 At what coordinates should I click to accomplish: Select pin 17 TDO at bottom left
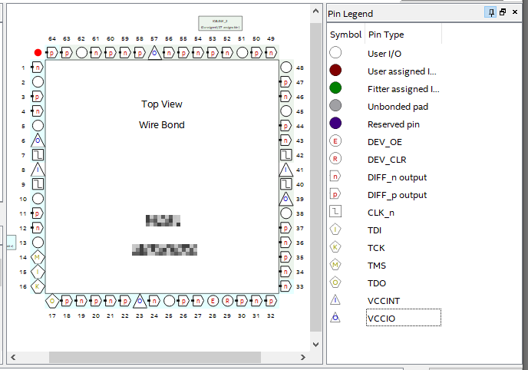coord(52,300)
